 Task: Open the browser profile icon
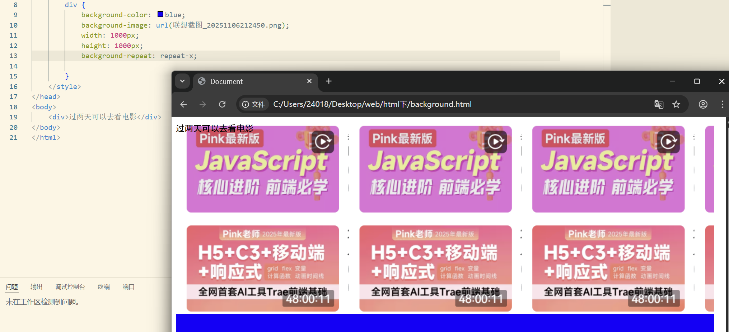click(x=703, y=104)
